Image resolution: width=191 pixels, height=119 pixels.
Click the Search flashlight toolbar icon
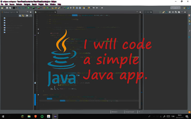point(59,8)
